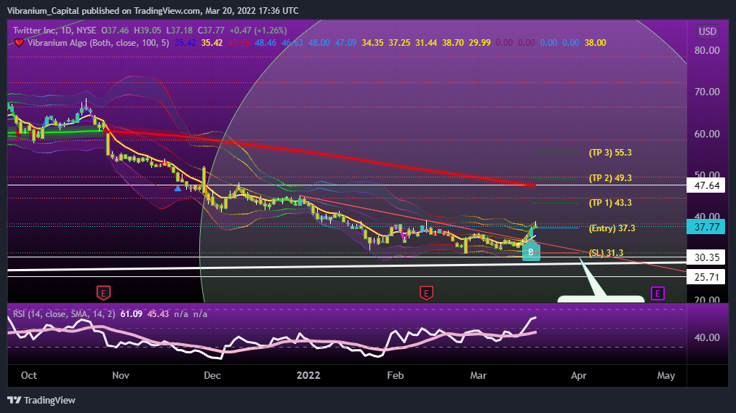Click the 38.00 indicator value at row end

pos(595,43)
